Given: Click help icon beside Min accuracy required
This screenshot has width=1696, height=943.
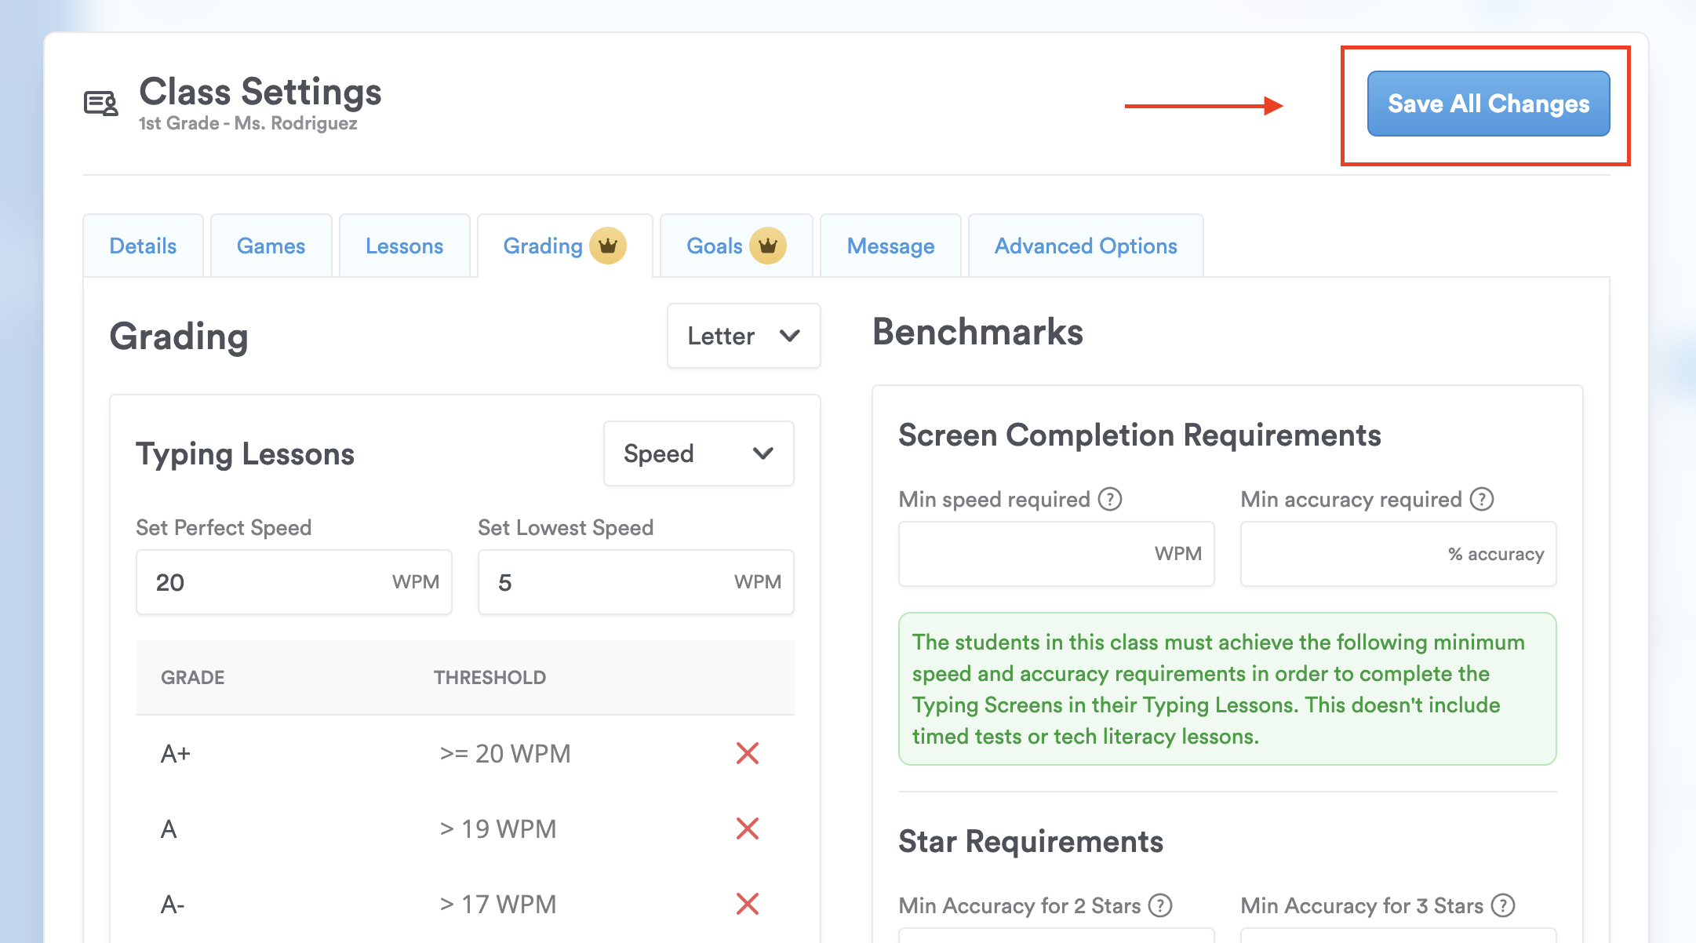Looking at the screenshot, I should 1481,499.
